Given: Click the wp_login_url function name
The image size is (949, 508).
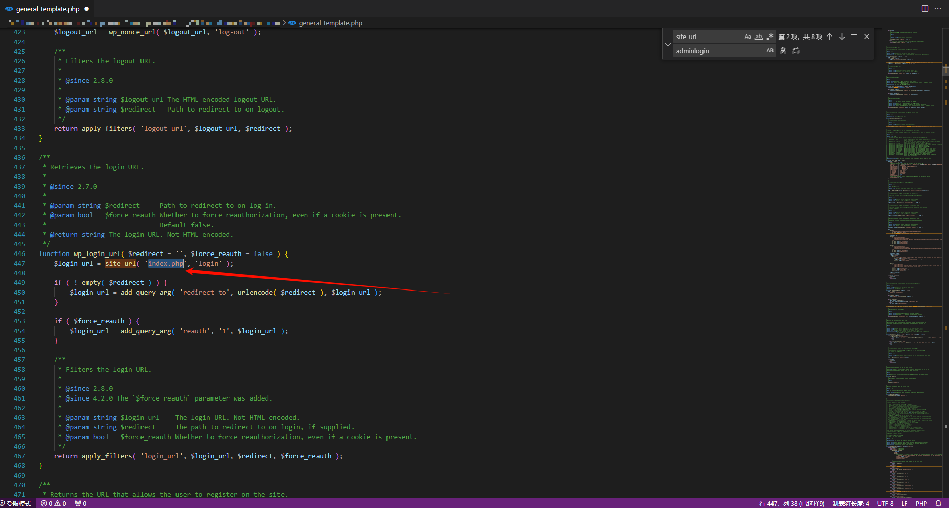Looking at the screenshot, I should 97,253.
